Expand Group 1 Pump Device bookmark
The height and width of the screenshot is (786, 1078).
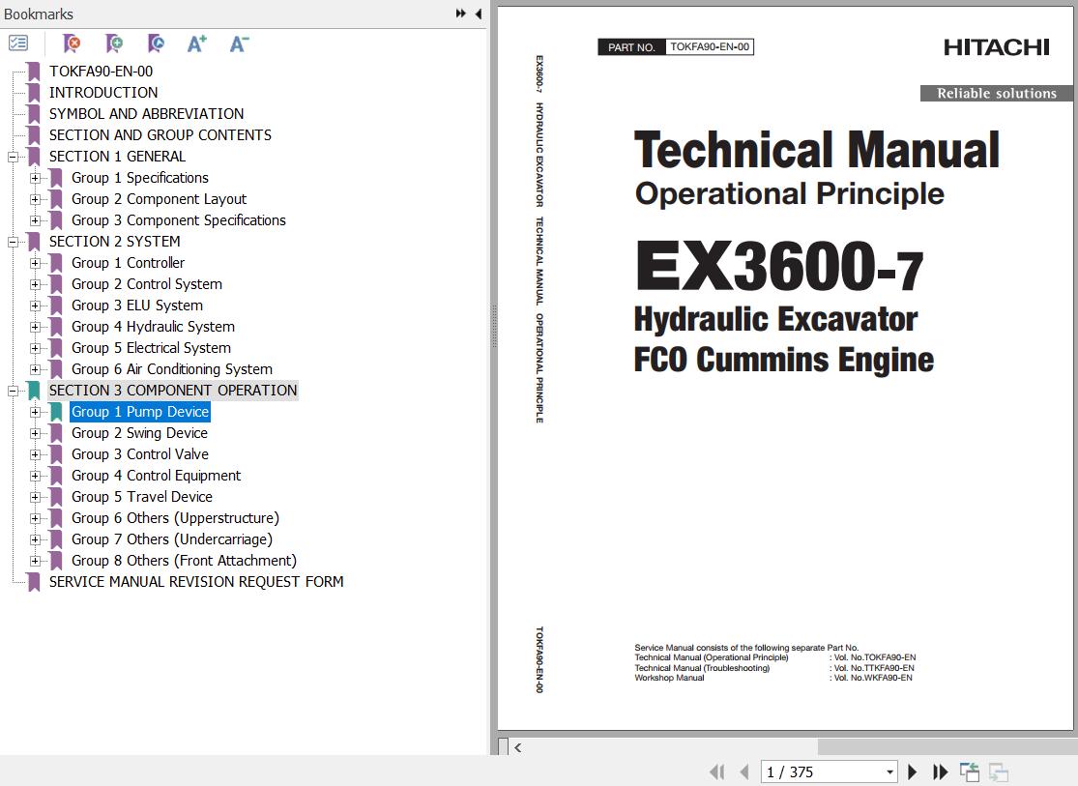[35, 412]
